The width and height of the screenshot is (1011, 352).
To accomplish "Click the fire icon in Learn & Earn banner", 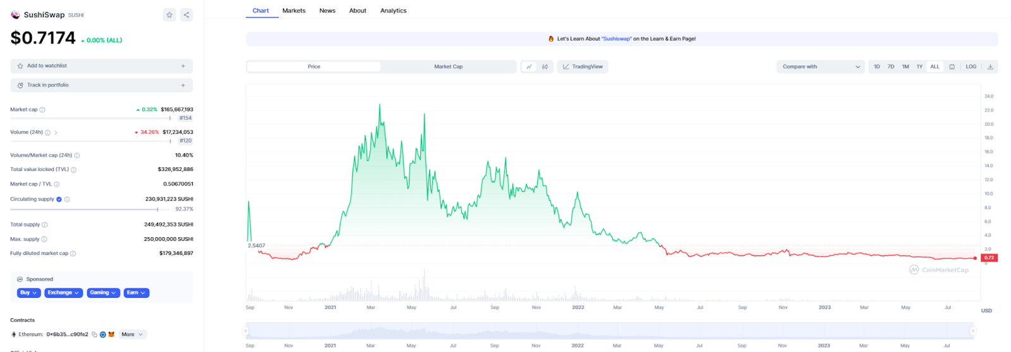I will click(x=551, y=39).
